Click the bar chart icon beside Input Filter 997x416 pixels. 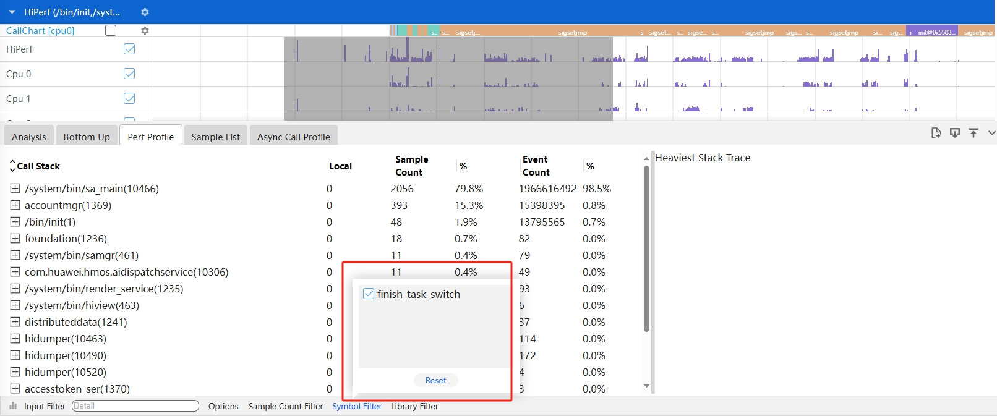(x=13, y=406)
